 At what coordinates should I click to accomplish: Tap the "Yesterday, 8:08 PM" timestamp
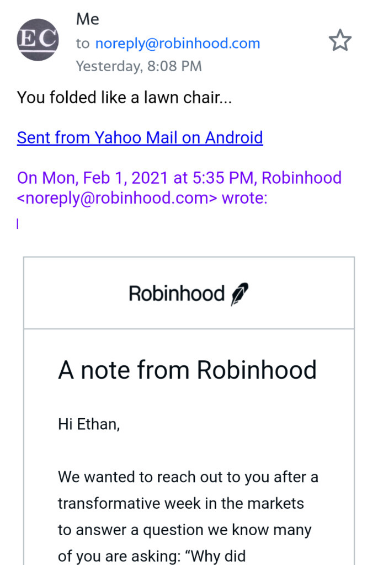139,66
